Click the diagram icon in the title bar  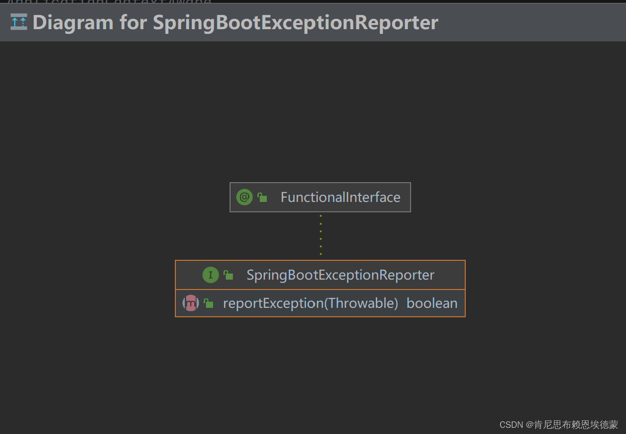[x=19, y=22]
